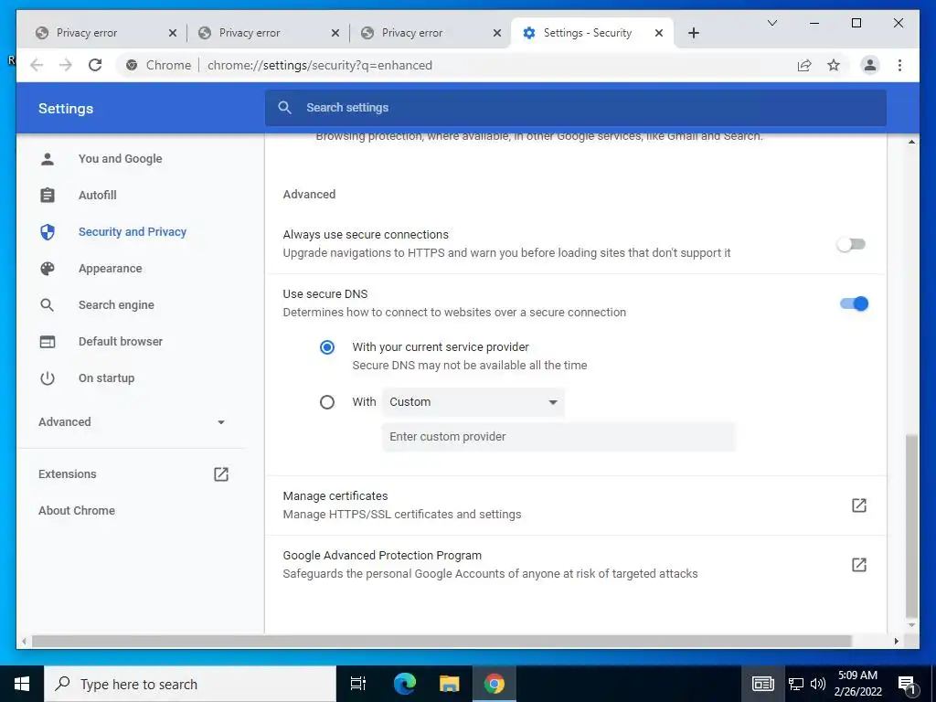936x702 pixels.
Task: Open You and Google settings
Action: 120,159
